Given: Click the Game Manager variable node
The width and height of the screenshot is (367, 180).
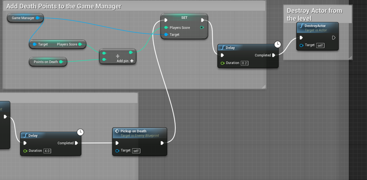Looking at the screenshot, I should [23, 18].
